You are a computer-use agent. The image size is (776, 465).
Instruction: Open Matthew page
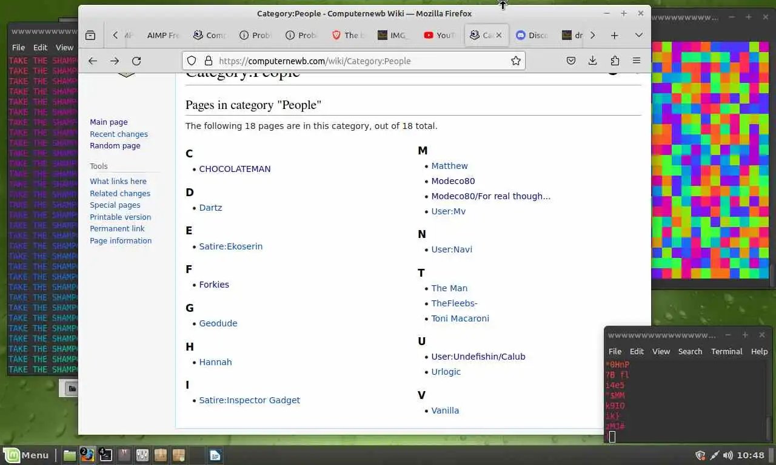(x=449, y=166)
